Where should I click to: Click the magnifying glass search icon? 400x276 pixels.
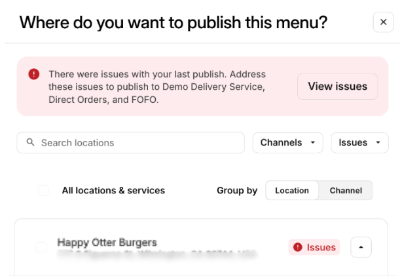coord(30,143)
